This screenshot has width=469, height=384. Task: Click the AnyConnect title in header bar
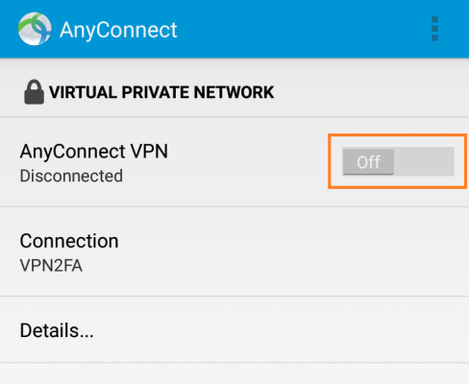pyautogui.click(x=118, y=30)
